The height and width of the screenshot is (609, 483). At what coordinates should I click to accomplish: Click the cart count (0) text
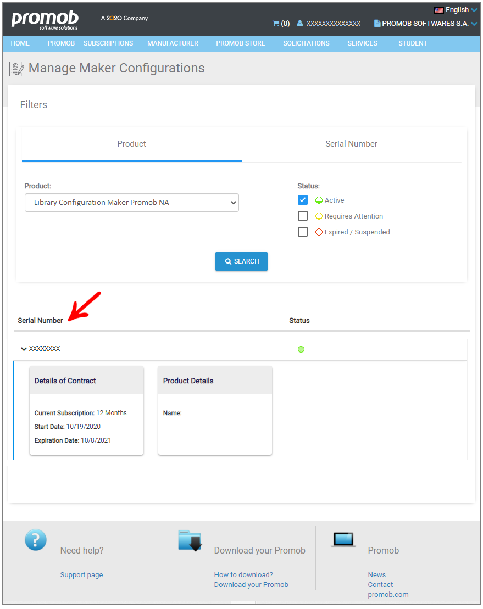point(285,24)
